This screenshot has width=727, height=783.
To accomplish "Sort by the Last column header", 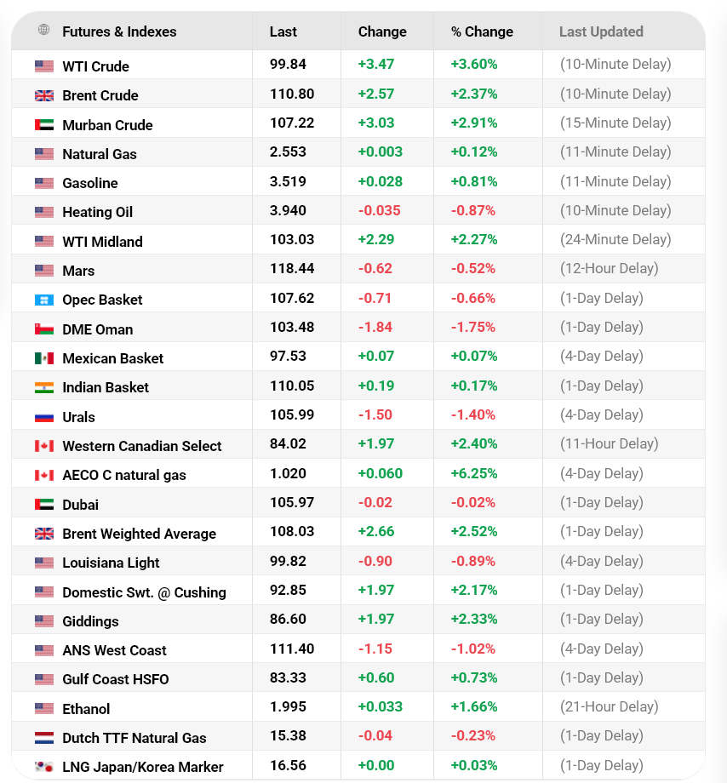I will coord(282,31).
